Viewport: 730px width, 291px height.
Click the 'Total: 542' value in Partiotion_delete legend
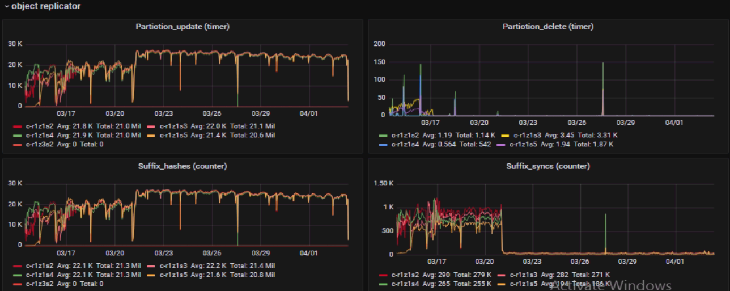(x=475, y=144)
